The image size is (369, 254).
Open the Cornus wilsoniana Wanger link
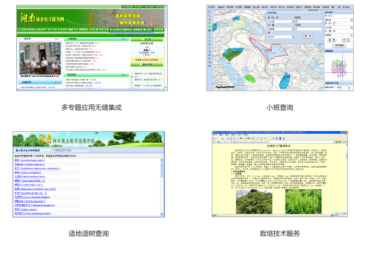pos(32,197)
